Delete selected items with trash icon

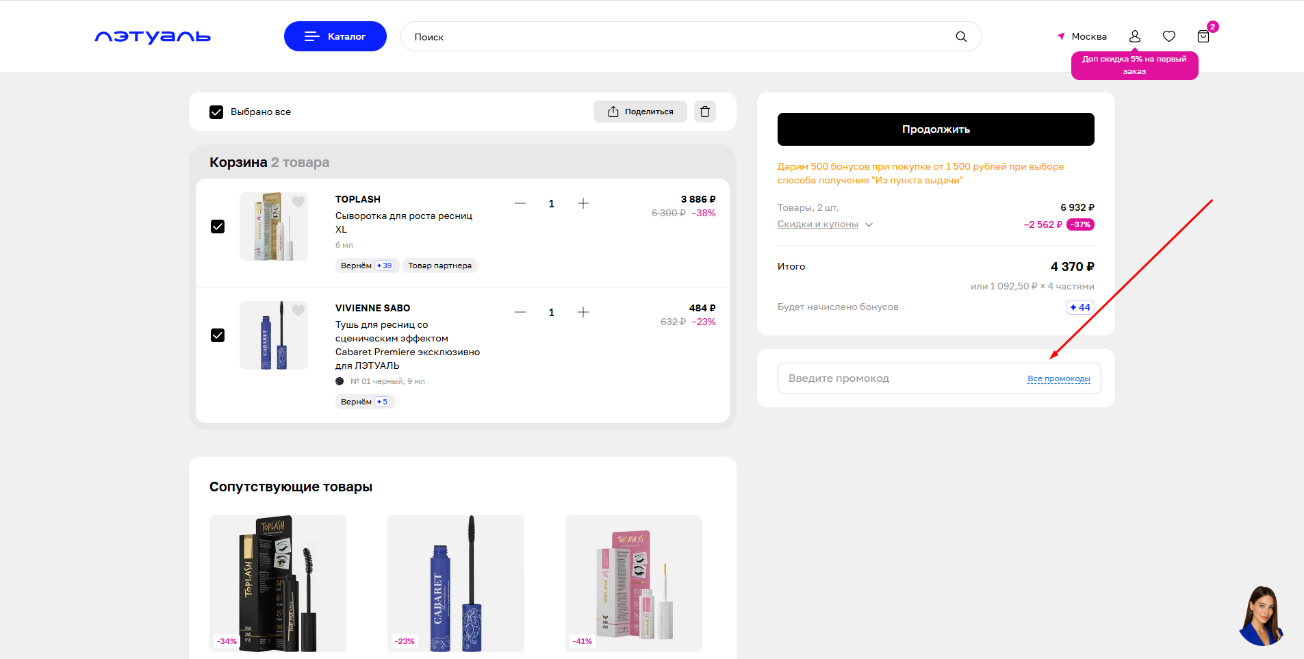coord(705,112)
